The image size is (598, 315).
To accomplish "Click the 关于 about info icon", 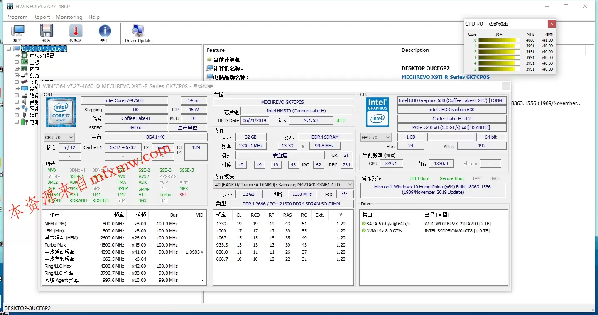I will (105, 31).
